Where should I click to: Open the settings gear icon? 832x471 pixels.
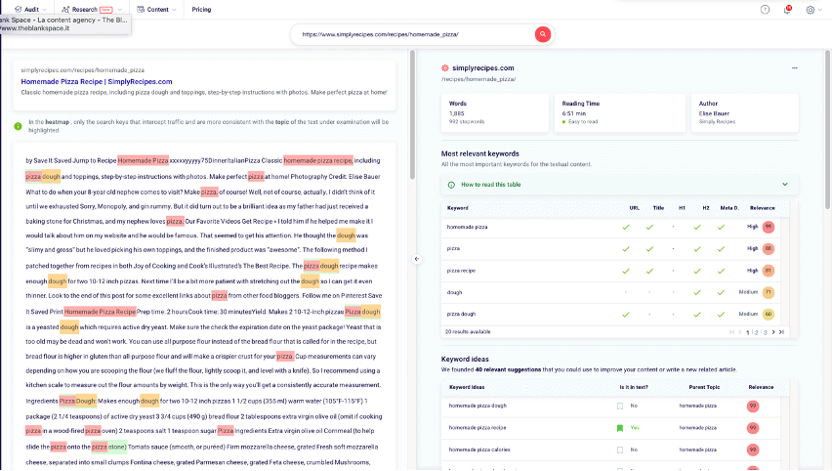click(811, 10)
